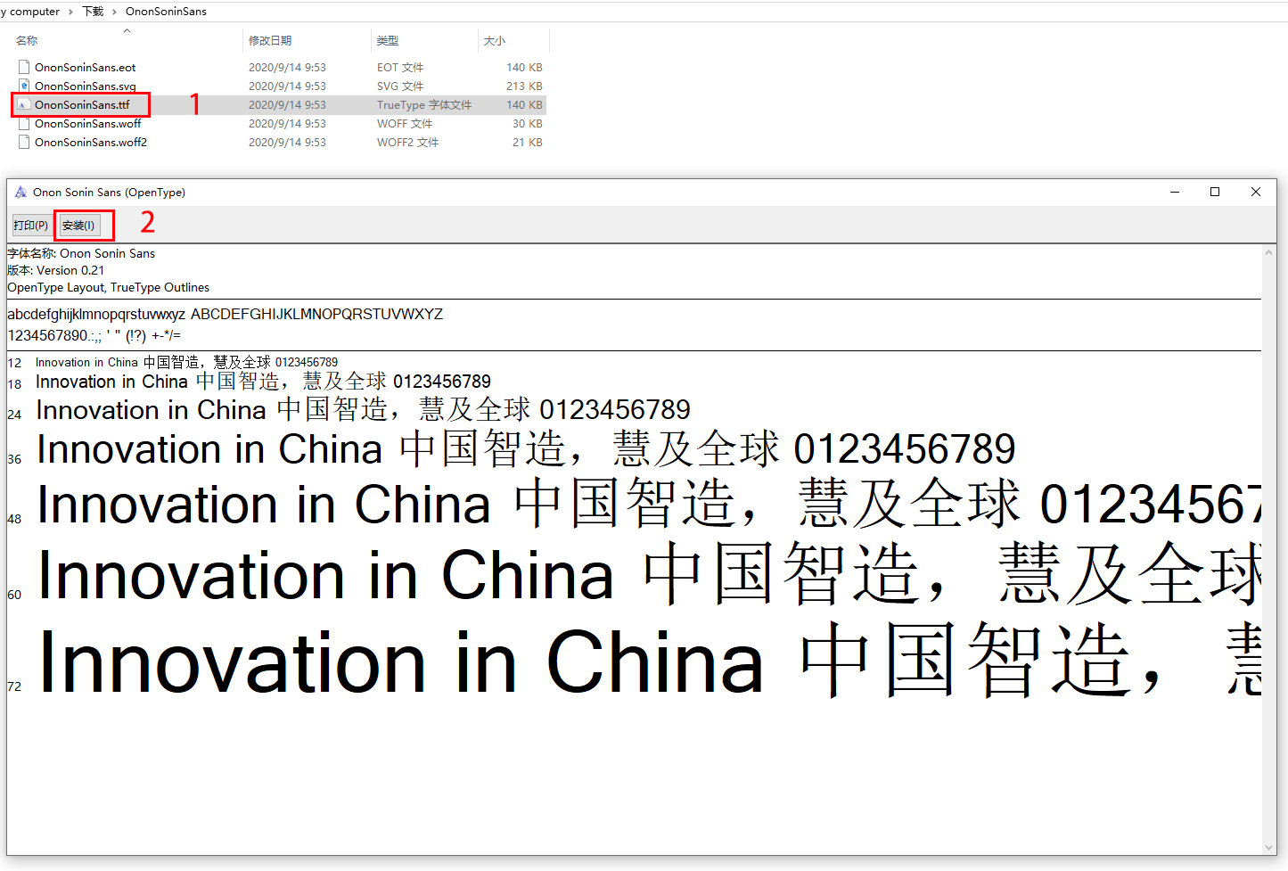Click the font viewer scroll up arrow
Image resolution: width=1288 pixels, height=871 pixels.
1269,252
